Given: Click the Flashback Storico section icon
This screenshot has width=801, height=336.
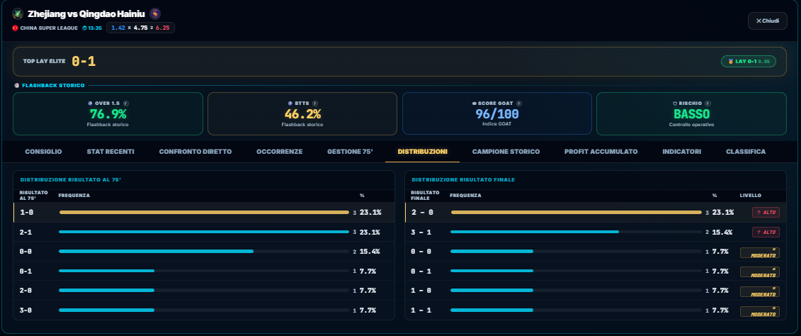Looking at the screenshot, I should pos(17,85).
